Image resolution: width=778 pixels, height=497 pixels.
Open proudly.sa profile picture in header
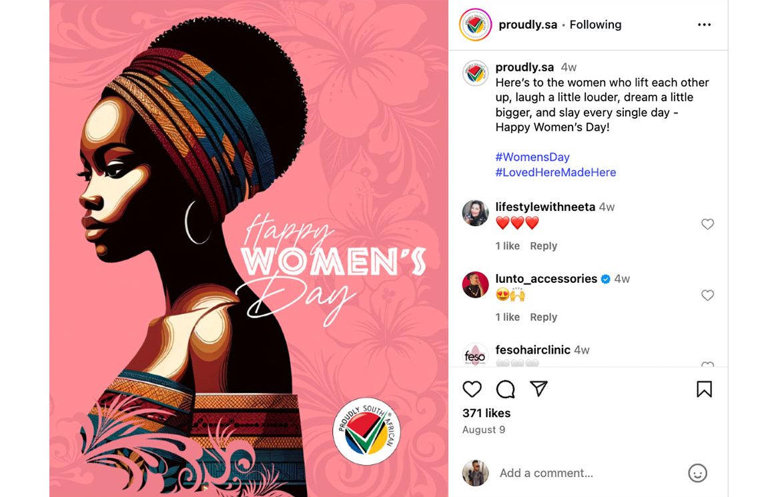(x=475, y=25)
